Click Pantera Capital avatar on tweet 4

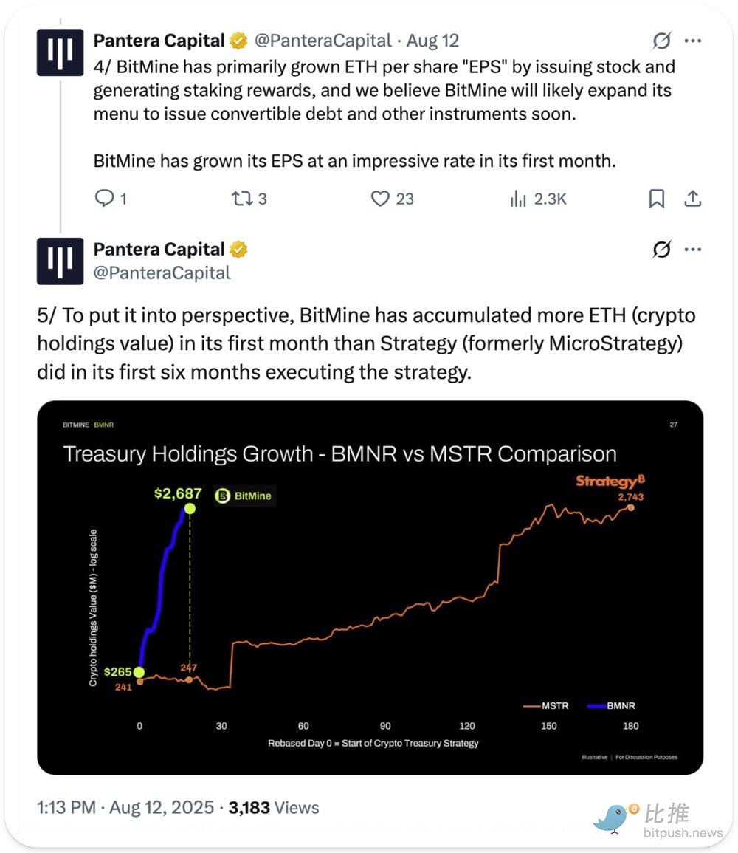[60, 52]
